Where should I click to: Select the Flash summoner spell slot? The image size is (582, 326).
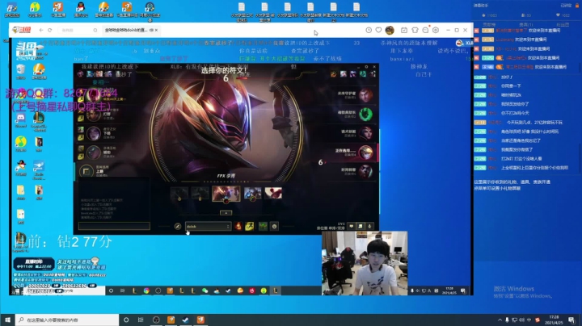tap(249, 226)
